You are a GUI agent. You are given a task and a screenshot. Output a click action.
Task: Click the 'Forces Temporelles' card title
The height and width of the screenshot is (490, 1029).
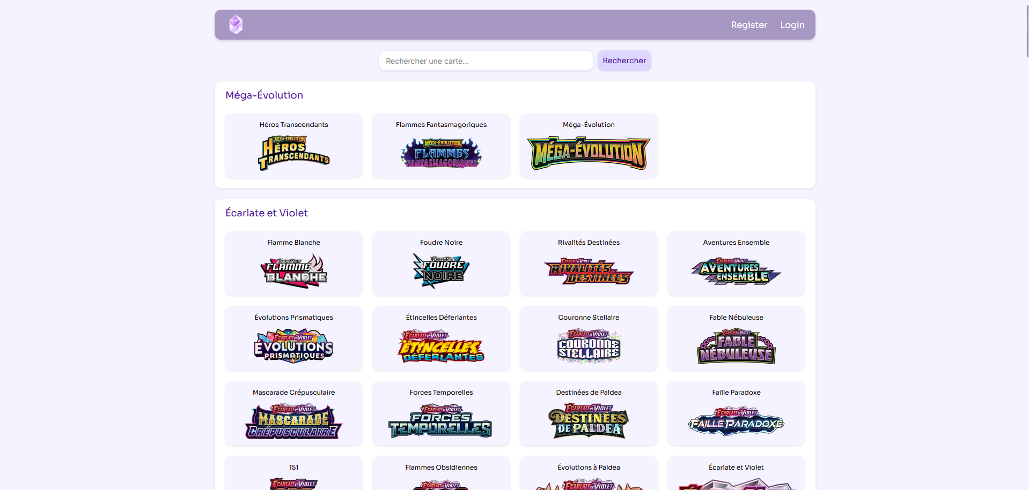[x=442, y=393]
